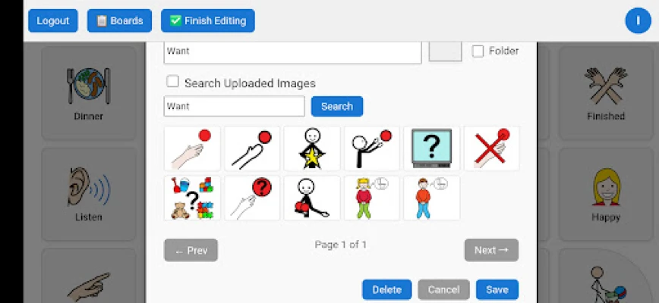Viewport: 659px width, 303px height.
Task: Choose the stick figure holding star image
Action: pos(312,148)
